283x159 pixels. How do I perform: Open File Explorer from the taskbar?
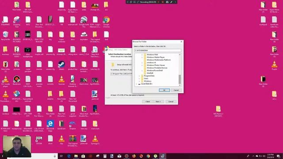[x=76, y=156]
